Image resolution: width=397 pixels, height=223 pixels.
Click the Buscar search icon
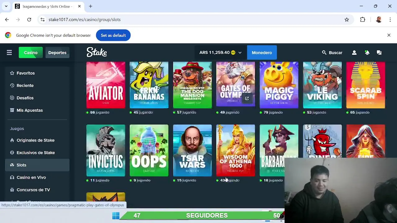(324, 53)
